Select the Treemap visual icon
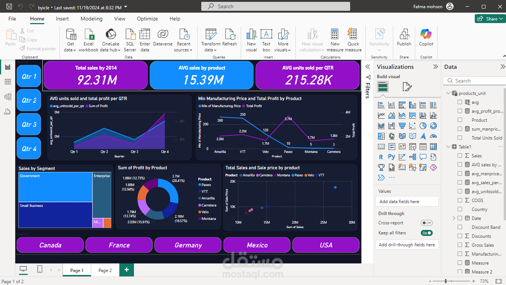This screenshot has height=285, width=506. (x=381, y=136)
